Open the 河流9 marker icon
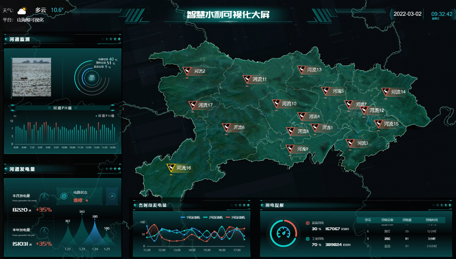456x259 pixels. [x=290, y=148]
